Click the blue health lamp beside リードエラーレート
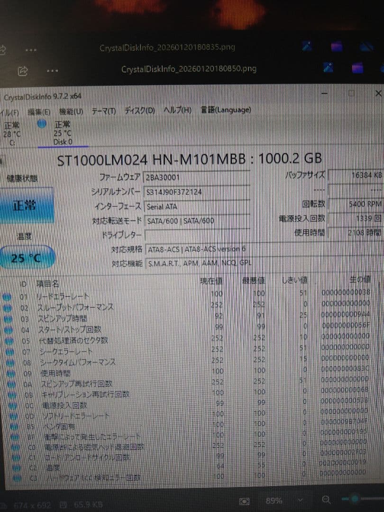This screenshot has height=512, width=384. [x=7, y=298]
